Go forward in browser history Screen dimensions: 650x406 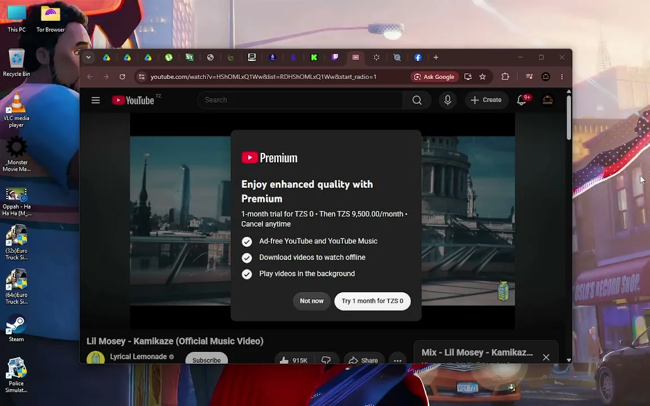(x=106, y=77)
